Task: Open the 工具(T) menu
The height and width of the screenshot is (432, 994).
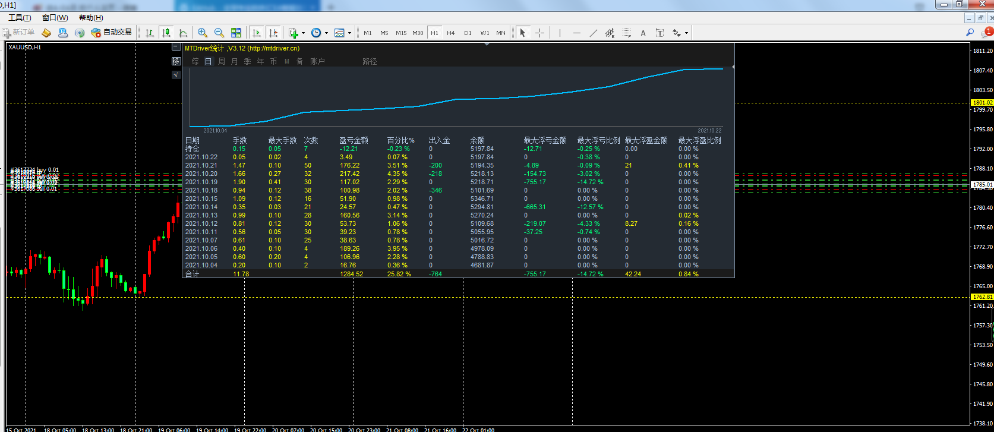Action: click(x=20, y=18)
